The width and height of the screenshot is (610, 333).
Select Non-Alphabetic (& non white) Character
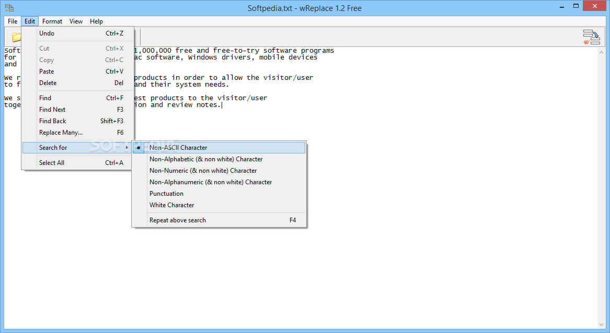[219, 159]
